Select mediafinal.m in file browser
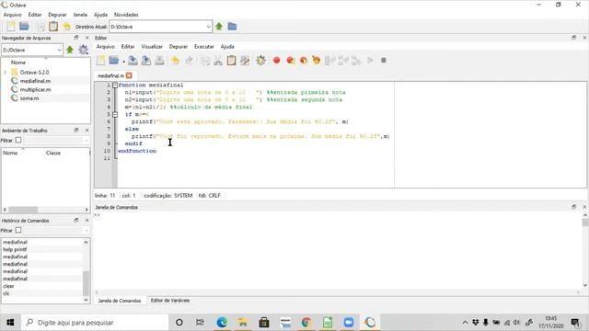Screen dimensions: 589x331 coord(35,81)
